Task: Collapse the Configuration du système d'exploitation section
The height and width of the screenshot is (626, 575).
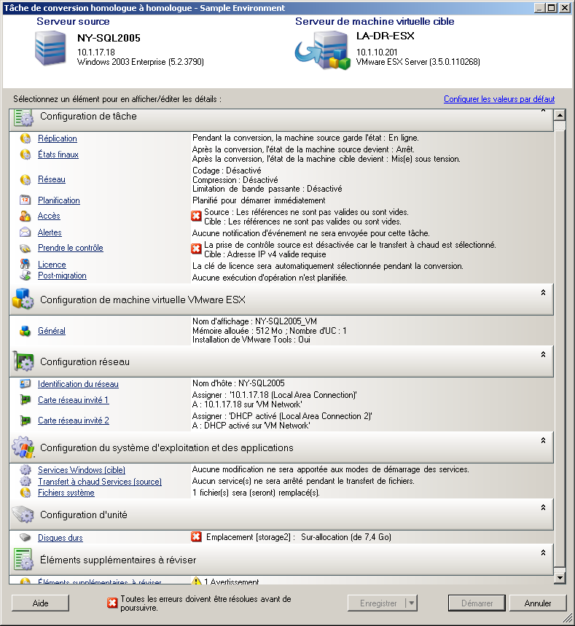Action: pyautogui.click(x=543, y=440)
